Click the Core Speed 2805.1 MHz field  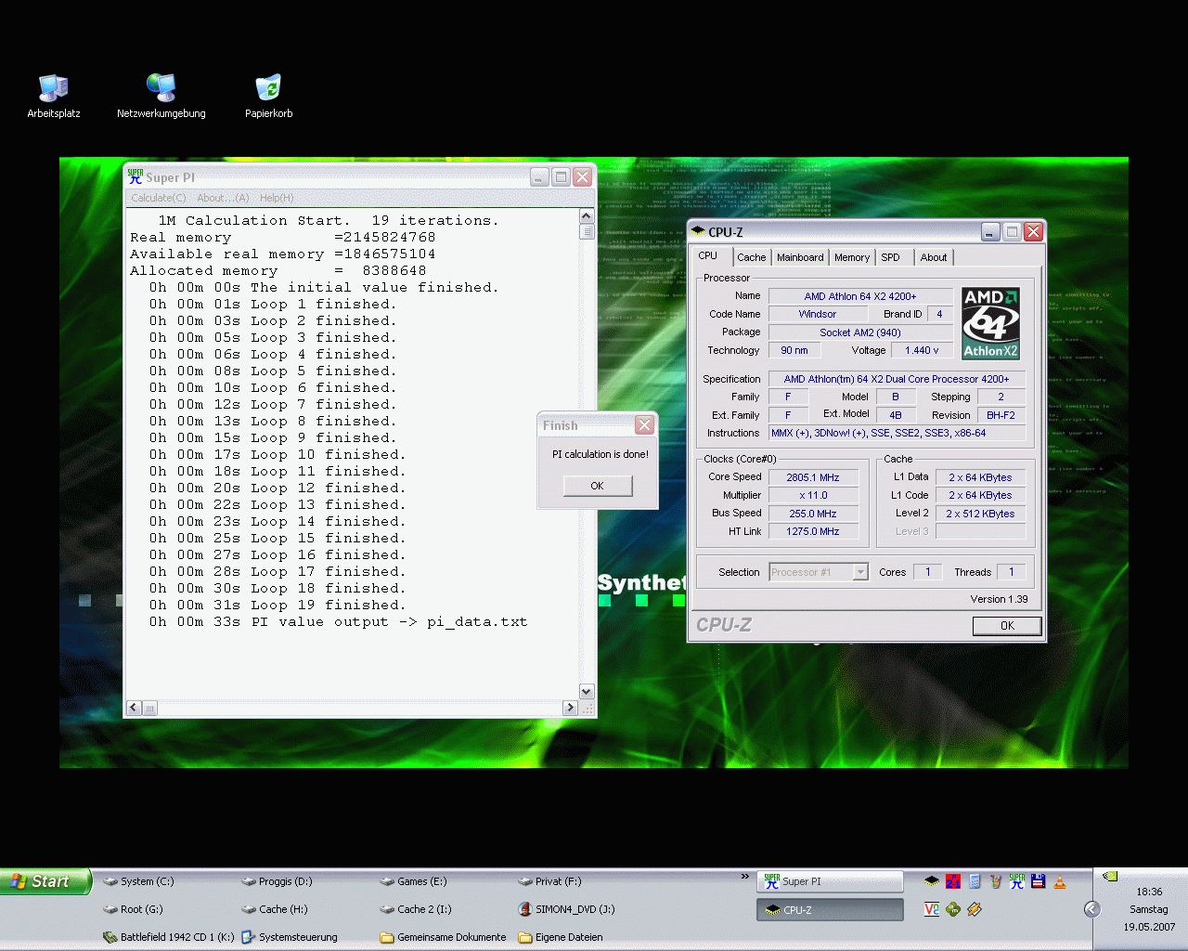pyautogui.click(x=813, y=477)
